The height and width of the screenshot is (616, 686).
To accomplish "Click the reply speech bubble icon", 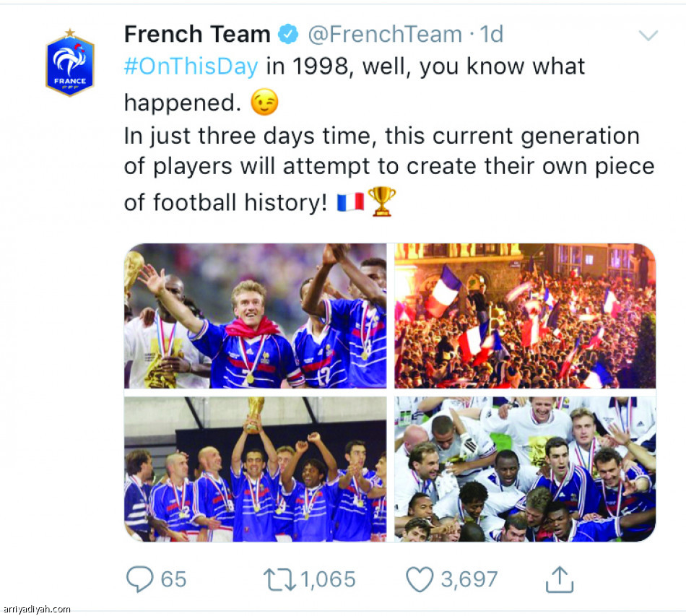I will (140, 579).
